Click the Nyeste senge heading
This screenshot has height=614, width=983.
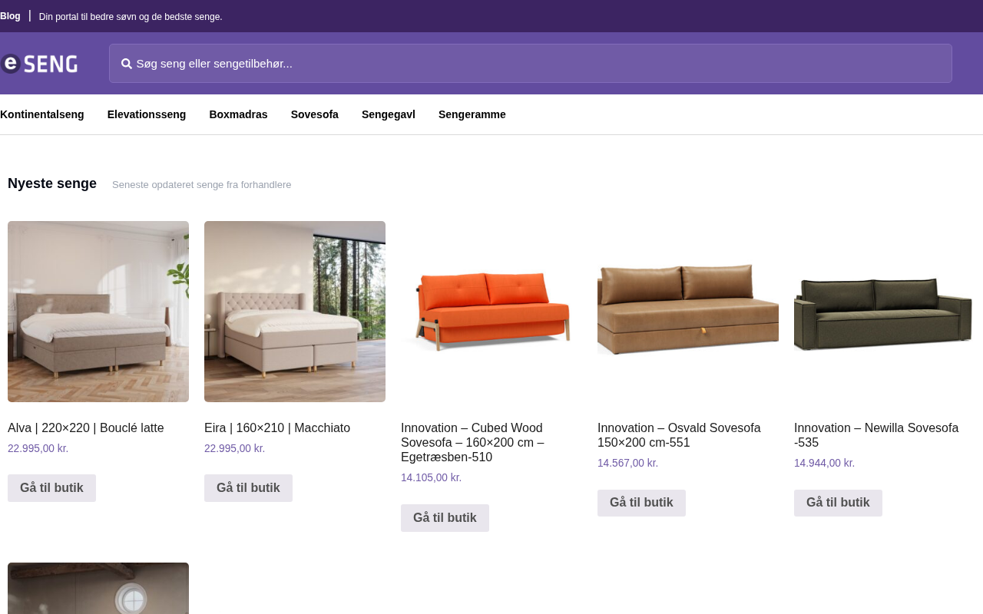pos(52,183)
